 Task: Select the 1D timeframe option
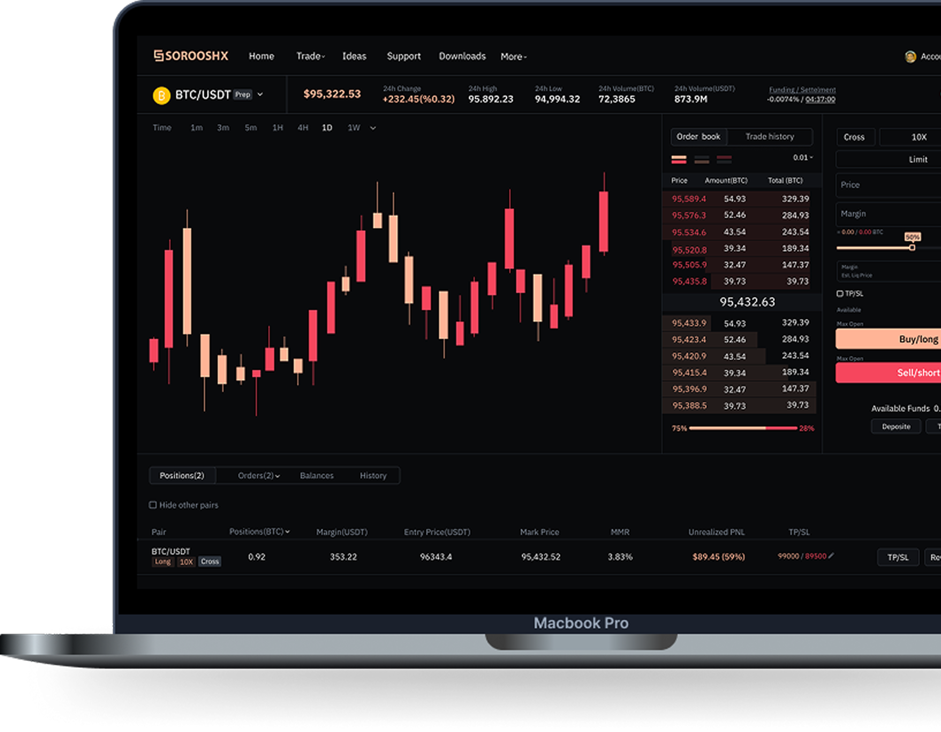[327, 128]
